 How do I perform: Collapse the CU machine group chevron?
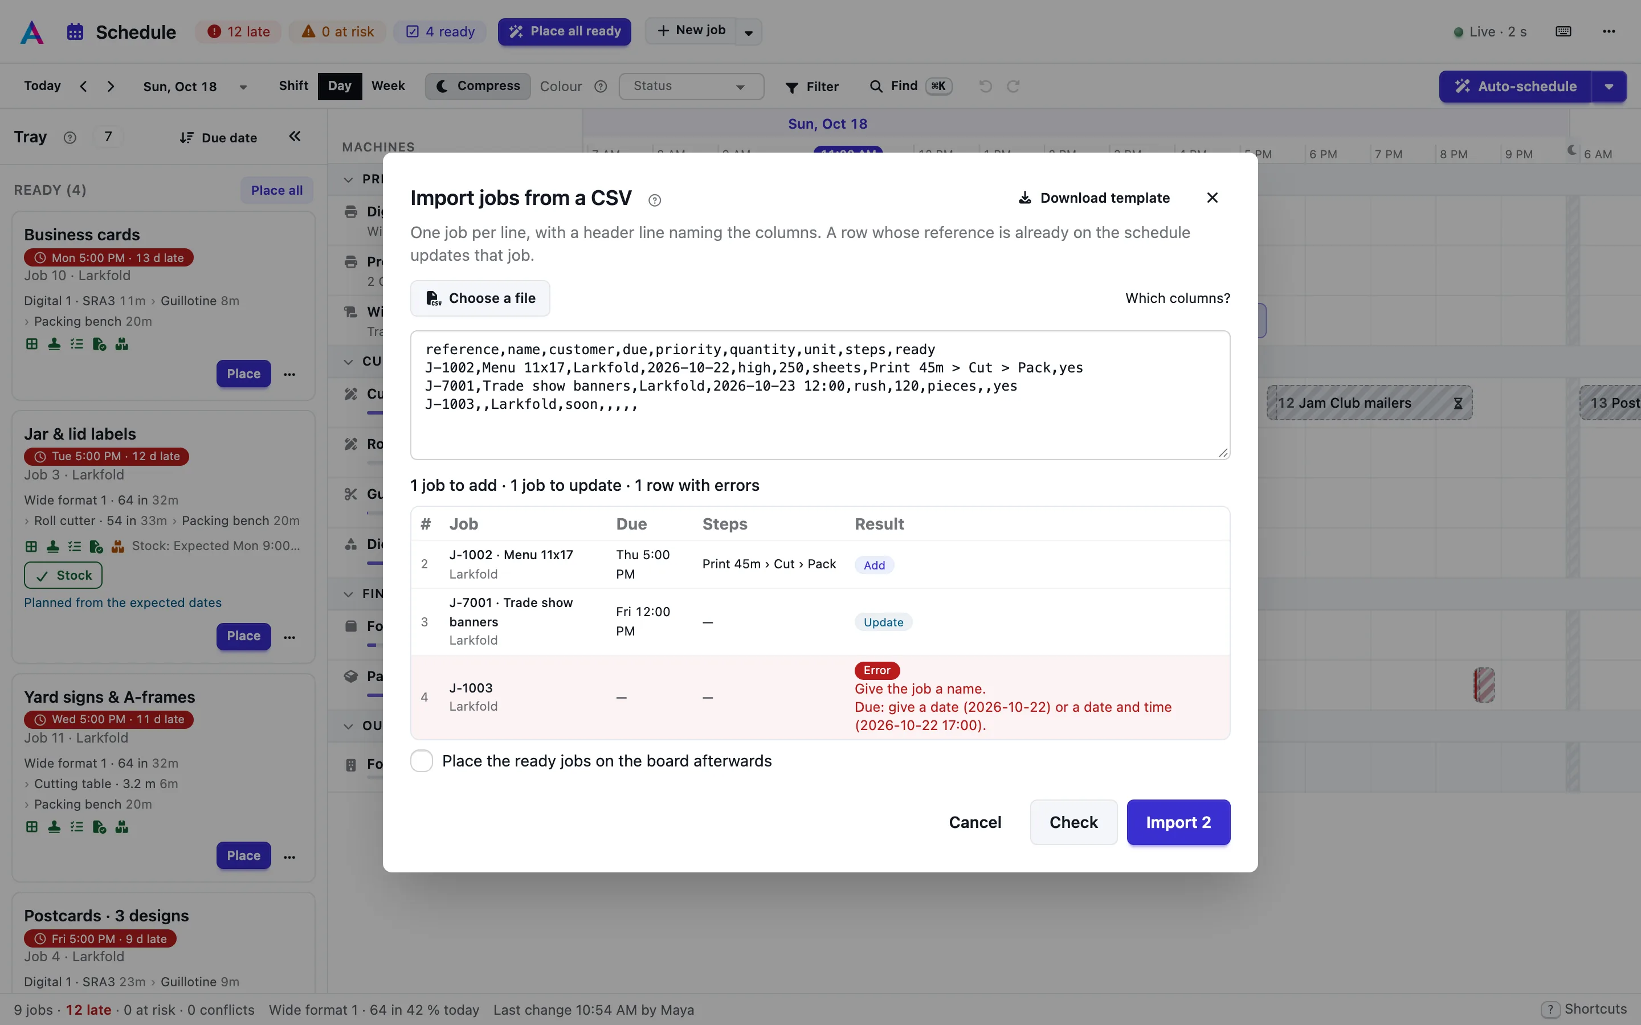[x=349, y=362]
